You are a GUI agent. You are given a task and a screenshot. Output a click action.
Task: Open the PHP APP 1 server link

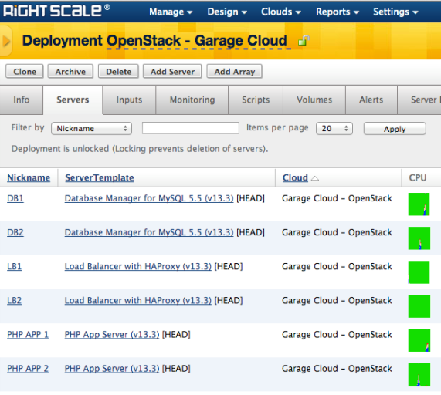point(28,334)
